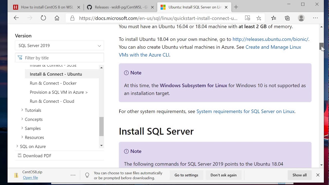The height and width of the screenshot is (185, 329).
Task: Open the user profile avatar
Action: coord(301,18)
